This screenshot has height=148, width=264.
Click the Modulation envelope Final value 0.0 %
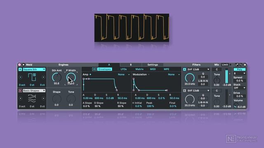173,106
